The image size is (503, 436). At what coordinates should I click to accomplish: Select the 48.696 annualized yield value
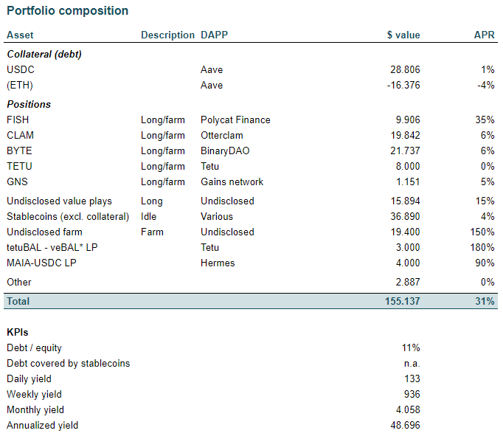click(x=405, y=426)
